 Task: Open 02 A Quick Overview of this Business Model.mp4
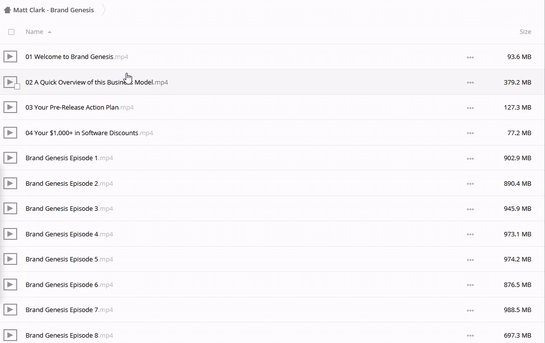(x=89, y=82)
